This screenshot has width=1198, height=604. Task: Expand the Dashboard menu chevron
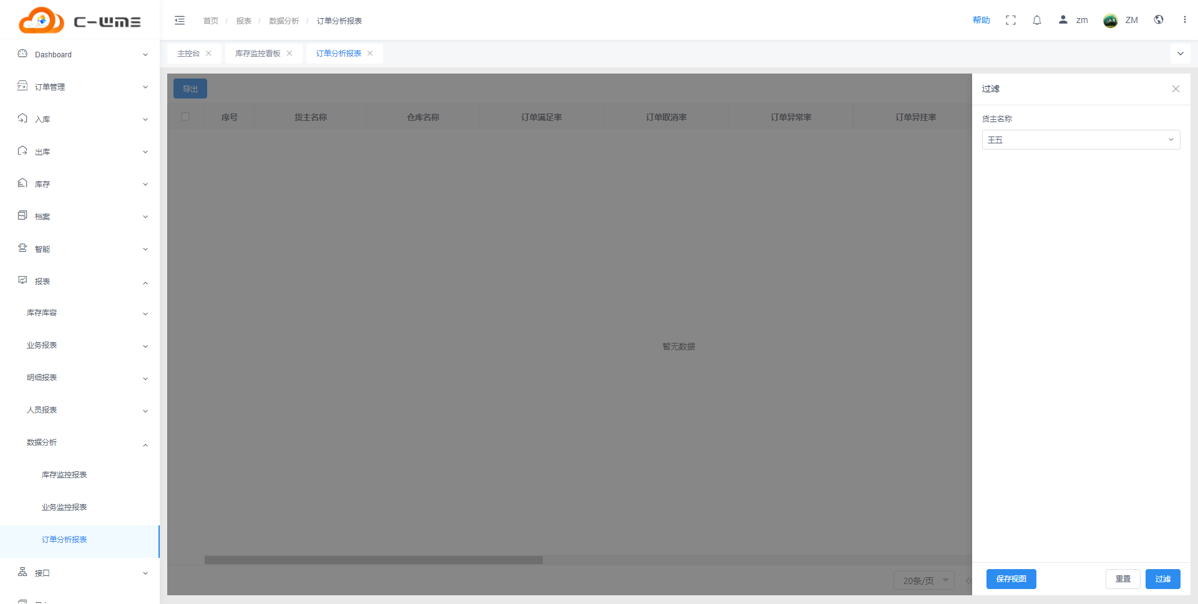coord(145,55)
